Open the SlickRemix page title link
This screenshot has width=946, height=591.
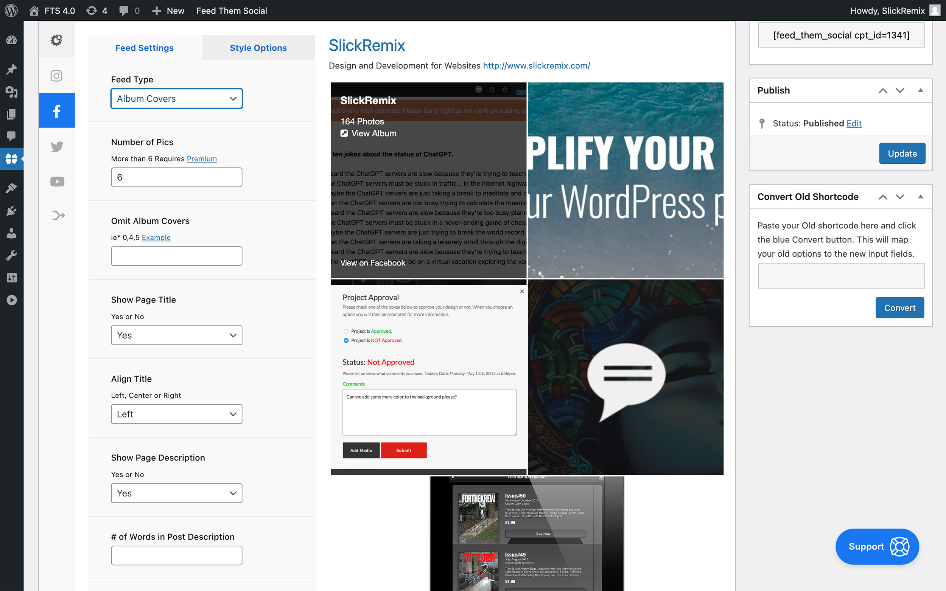click(367, 45)
